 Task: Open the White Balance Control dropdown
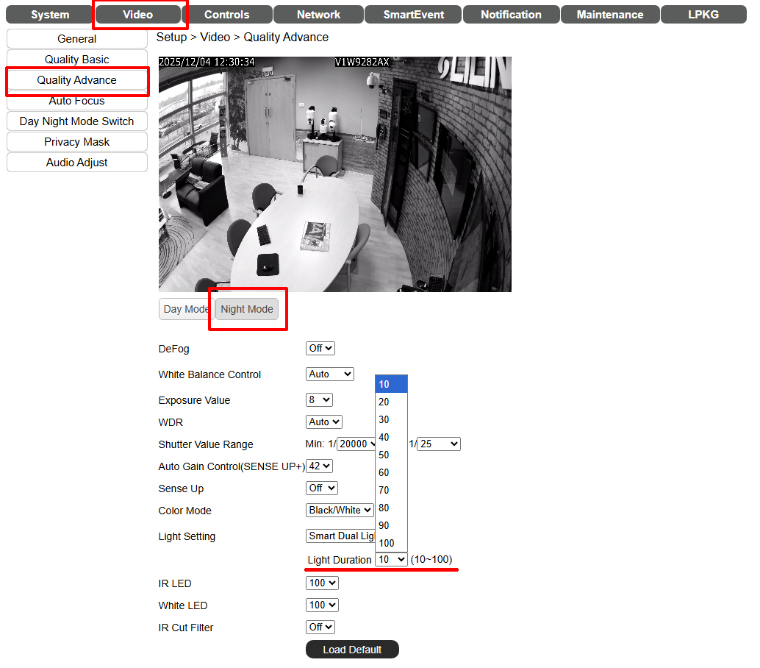(x=329, y=374)
